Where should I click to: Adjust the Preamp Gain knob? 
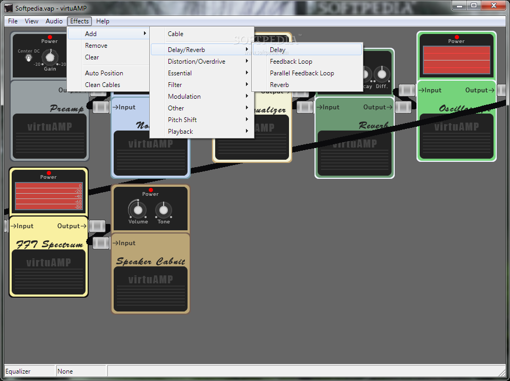click(x=50, y=57)
